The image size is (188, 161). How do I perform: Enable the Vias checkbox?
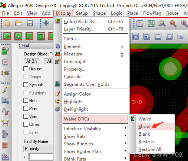[26, 116]
